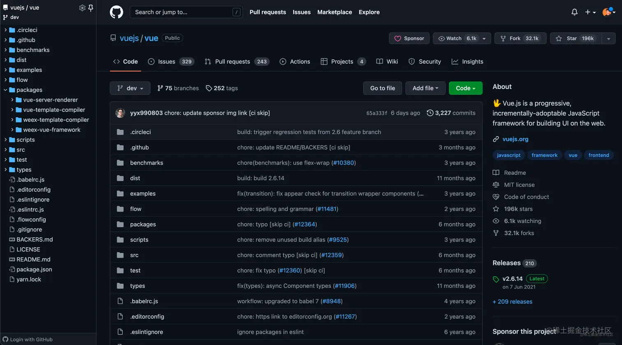Open 3,227 commits history link

coord(451,113)
